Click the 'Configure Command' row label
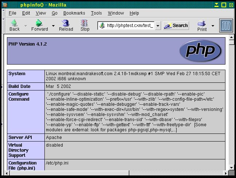 click(19, 96)
